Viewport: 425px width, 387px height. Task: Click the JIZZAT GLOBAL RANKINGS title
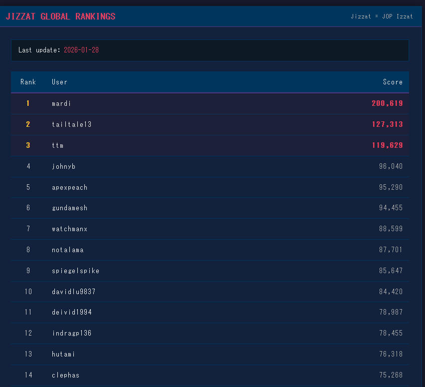[x=60, y=16]
